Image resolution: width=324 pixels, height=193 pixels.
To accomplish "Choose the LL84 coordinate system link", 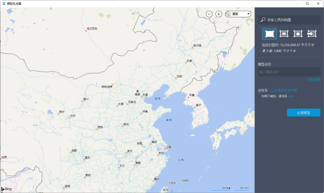I will (291, 96).
